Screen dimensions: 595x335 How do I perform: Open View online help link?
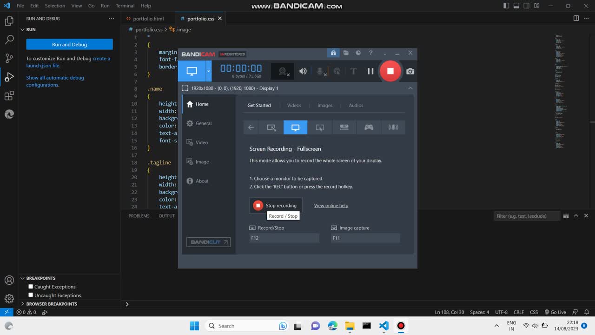click(x=331, y=206)
